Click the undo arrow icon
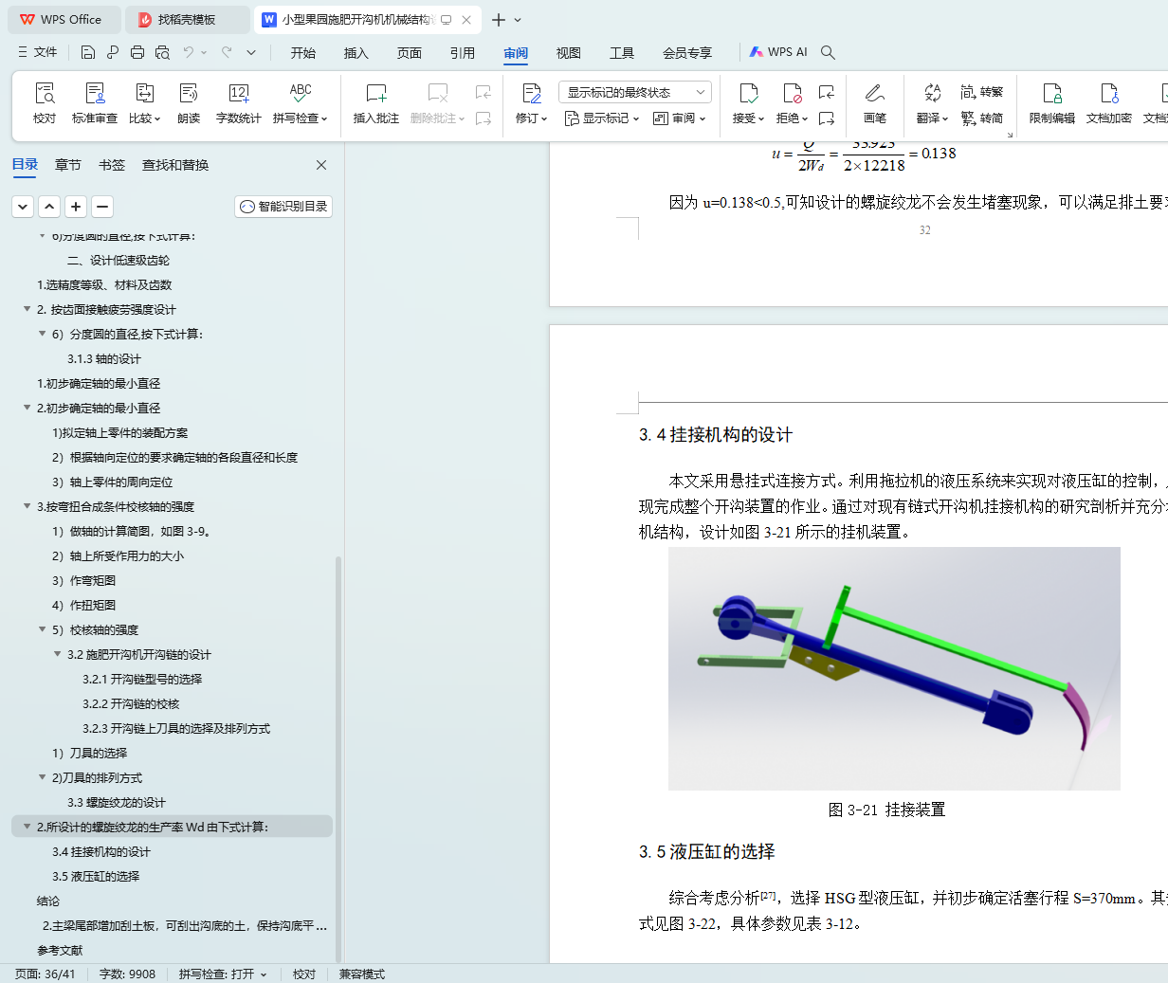This screenshot has height=983, width=1168. (x=189, y=52)
